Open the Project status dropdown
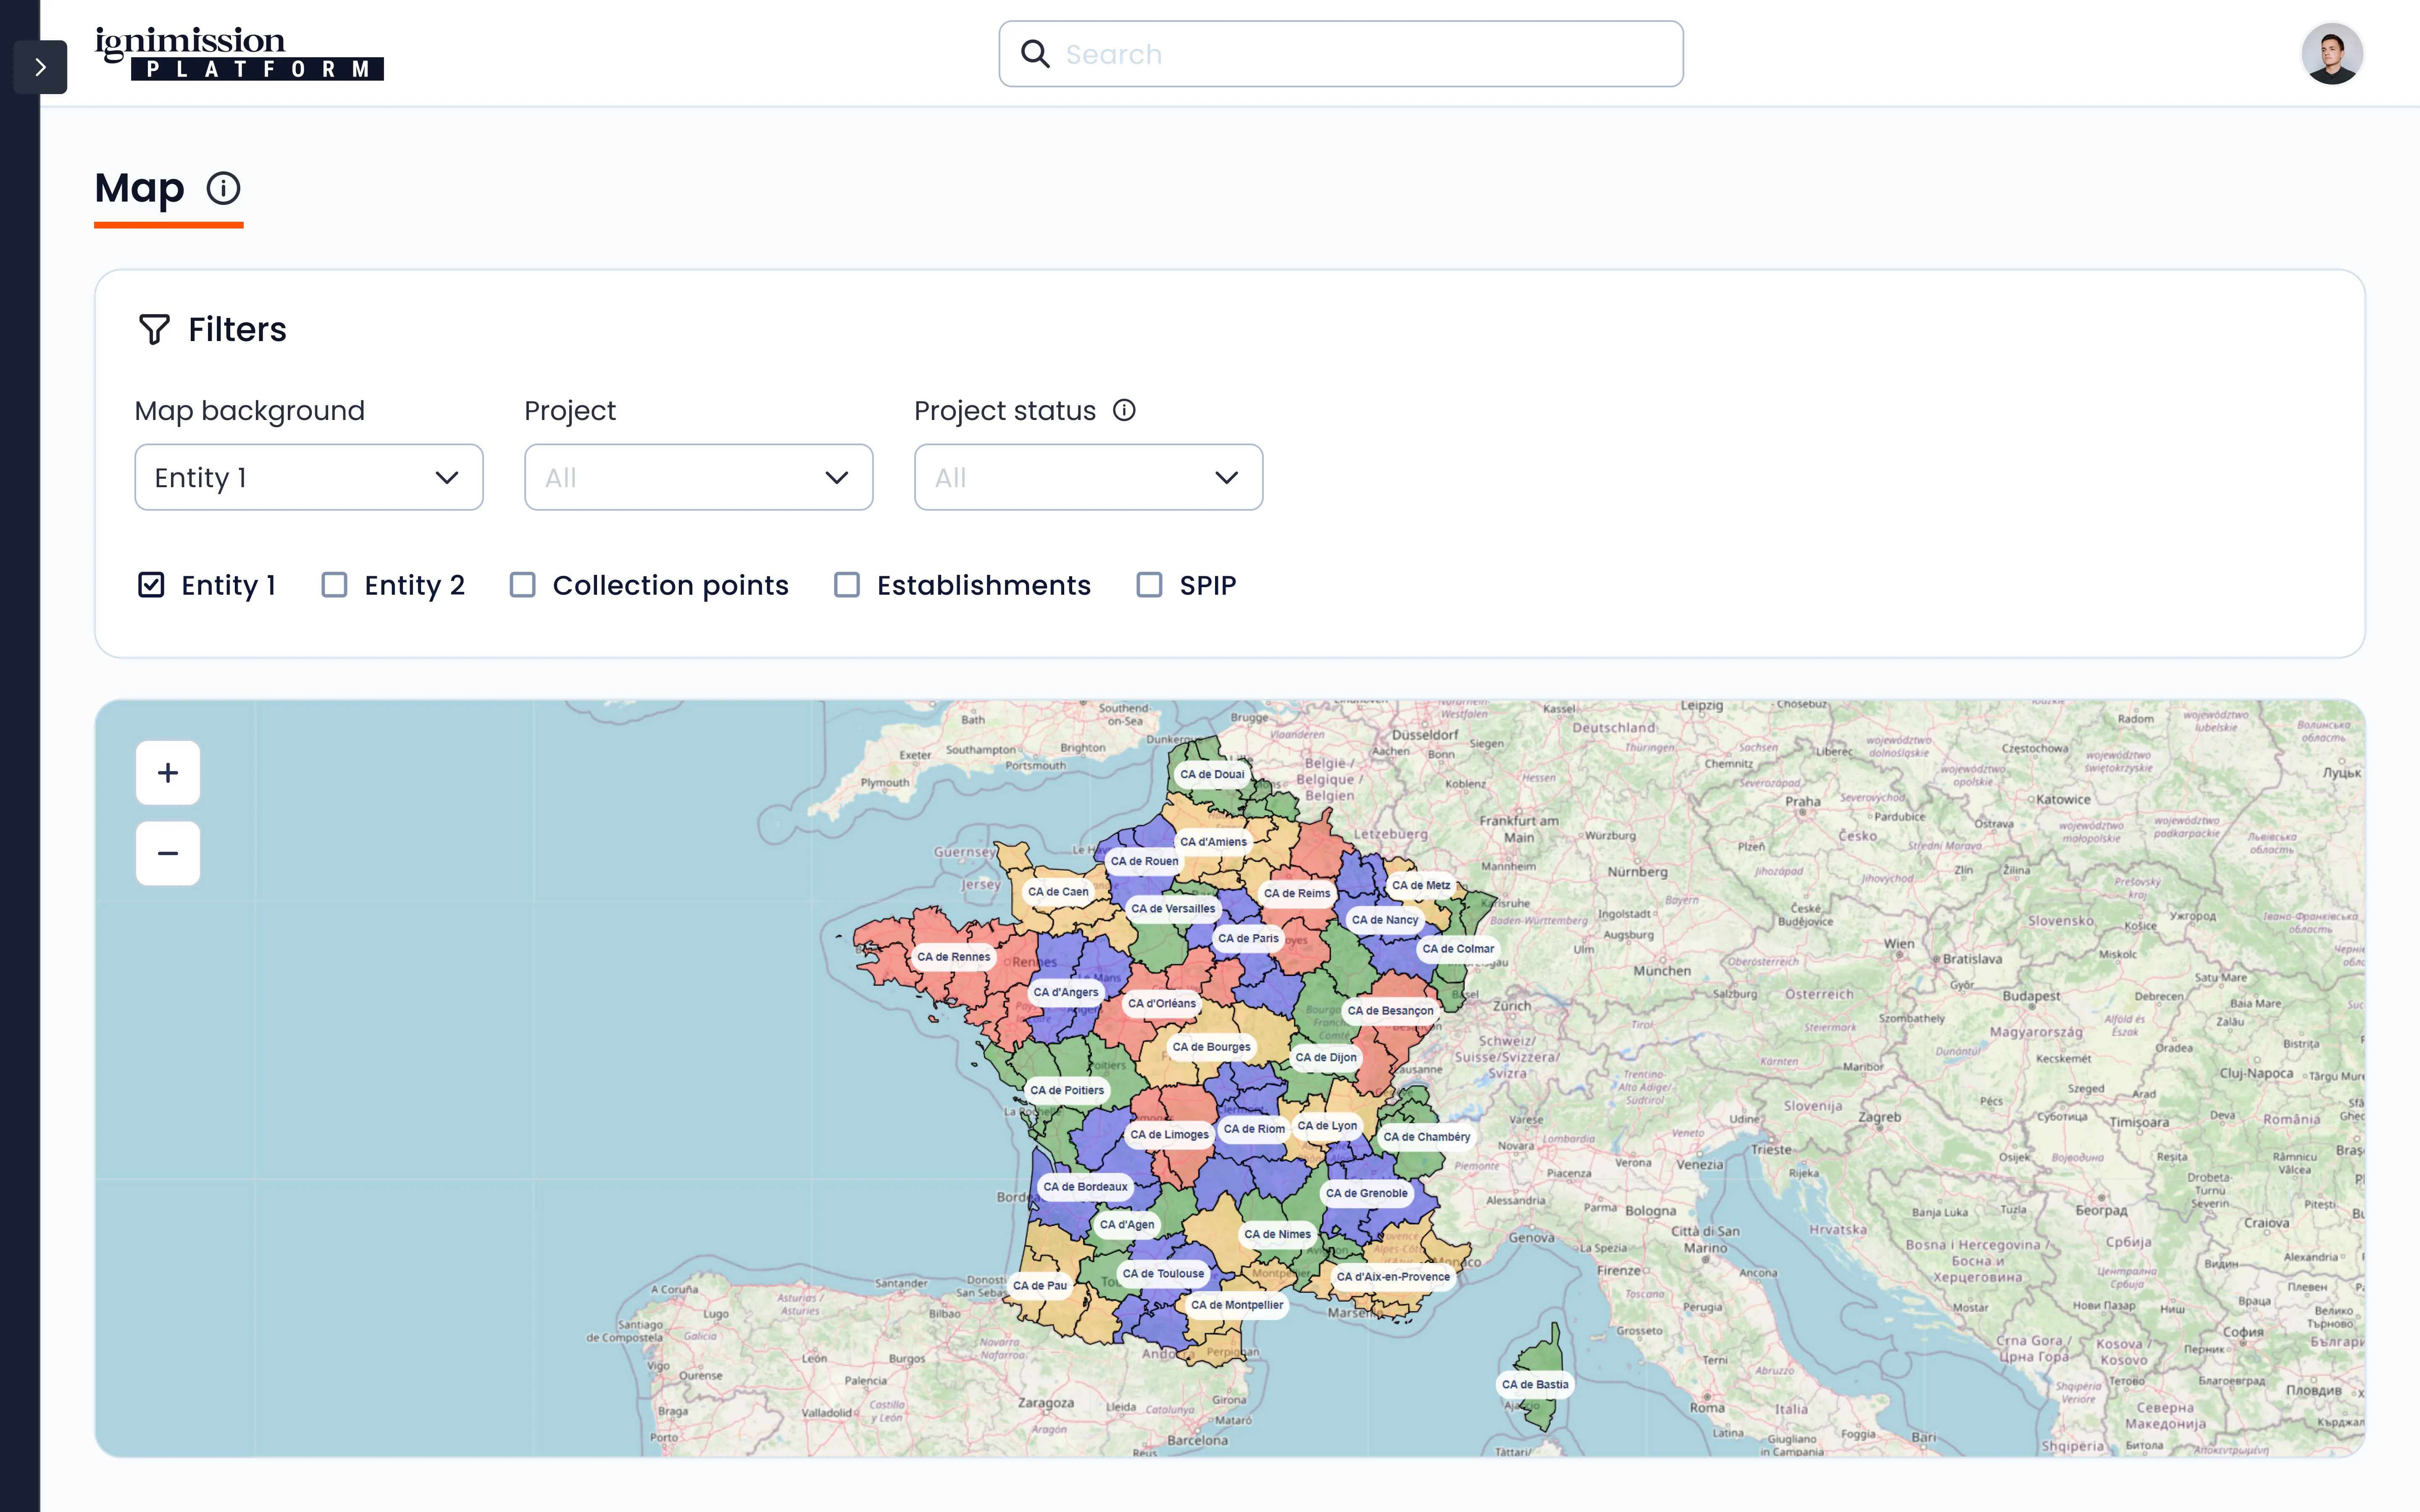2420x1512 pixels. (1088, 478)
